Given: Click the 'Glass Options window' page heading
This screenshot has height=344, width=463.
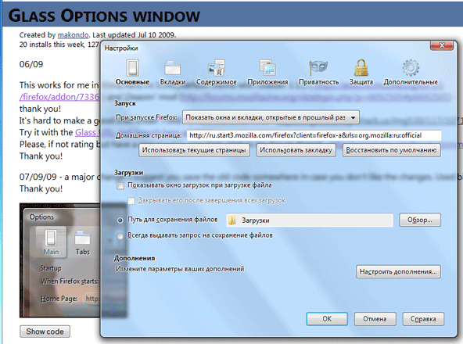Looking at the screenshot, I should point(104,16).
